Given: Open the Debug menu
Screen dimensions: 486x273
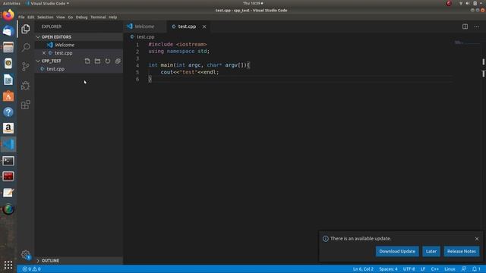Looking at the screenshot, I should [81, 17].
